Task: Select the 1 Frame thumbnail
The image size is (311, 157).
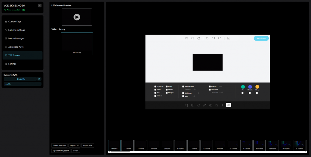Action: (x=114, y=145)
